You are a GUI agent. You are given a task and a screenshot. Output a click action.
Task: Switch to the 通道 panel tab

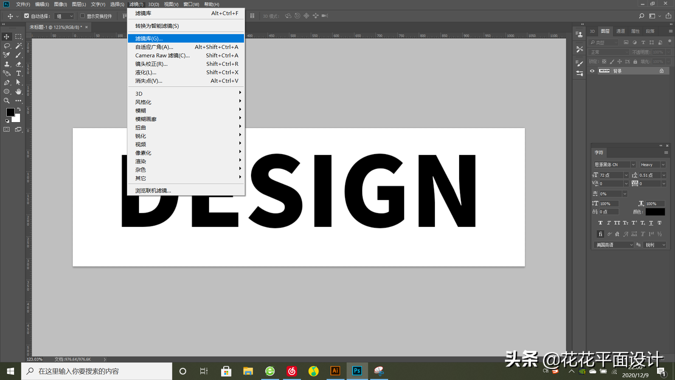click(621, 31)
